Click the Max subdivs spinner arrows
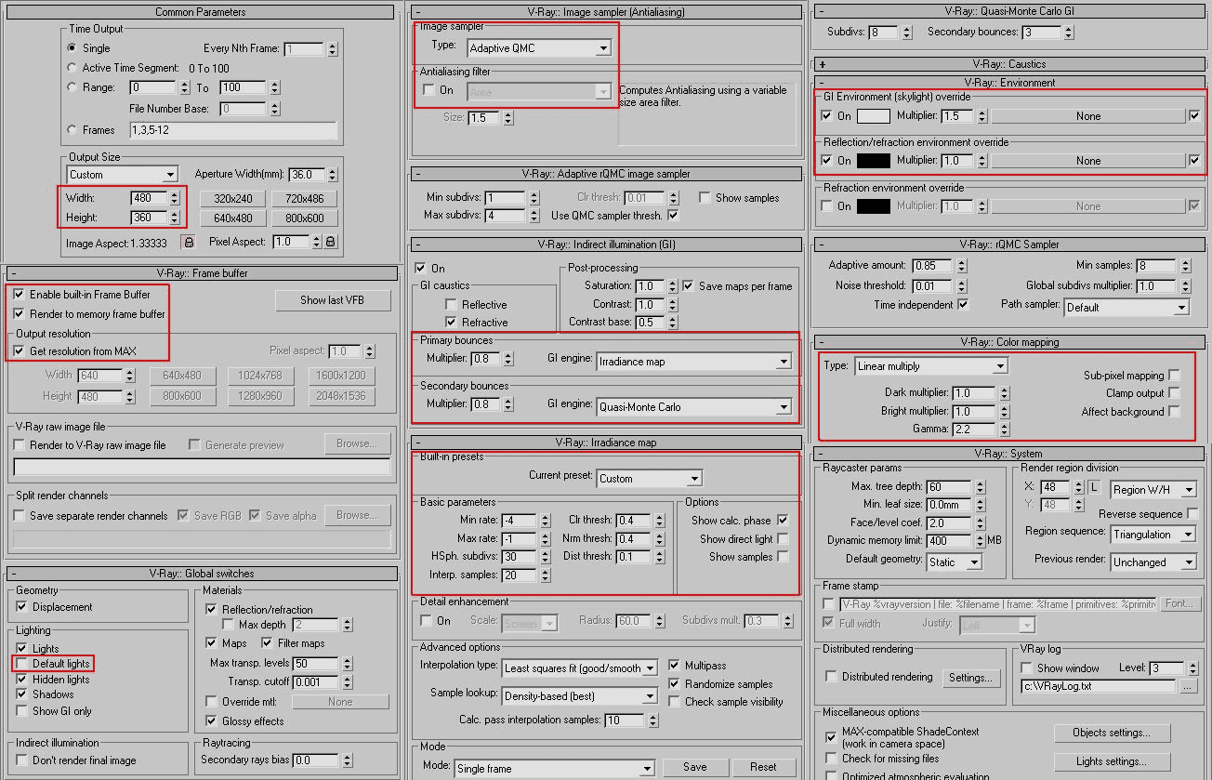 pyautogui.click(x=533, y=216)
